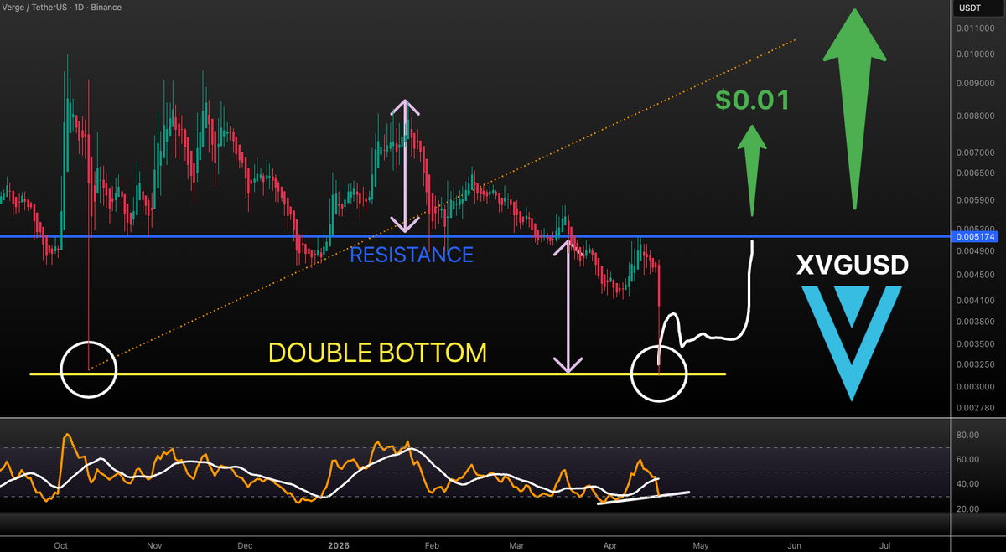Click the 0.004100 price scale label
Screen dimensions: 1006x552
[977, 301]
